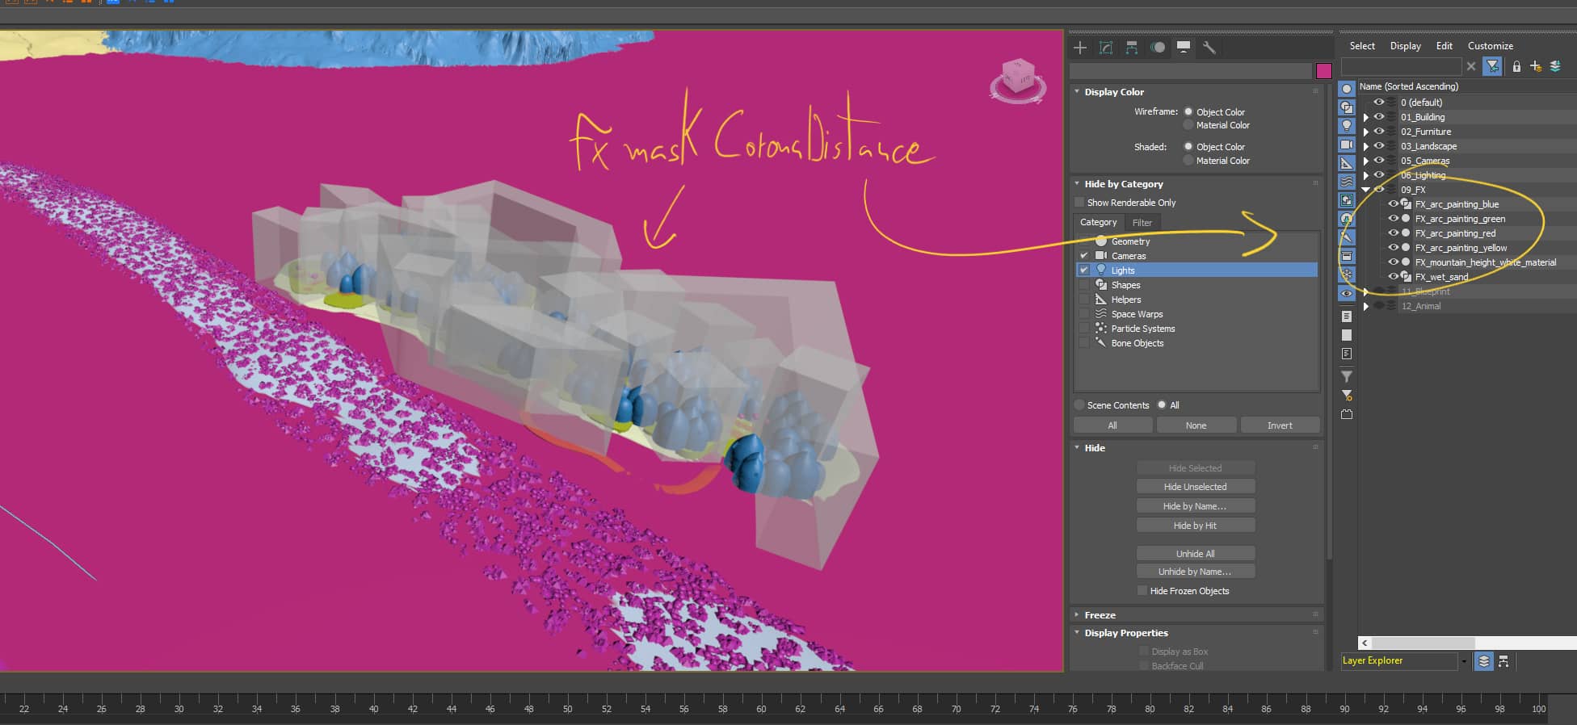Open the magenta object color swatch

tap(1323, 71)
